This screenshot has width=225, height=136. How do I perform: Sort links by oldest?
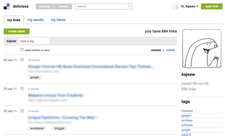170,50
